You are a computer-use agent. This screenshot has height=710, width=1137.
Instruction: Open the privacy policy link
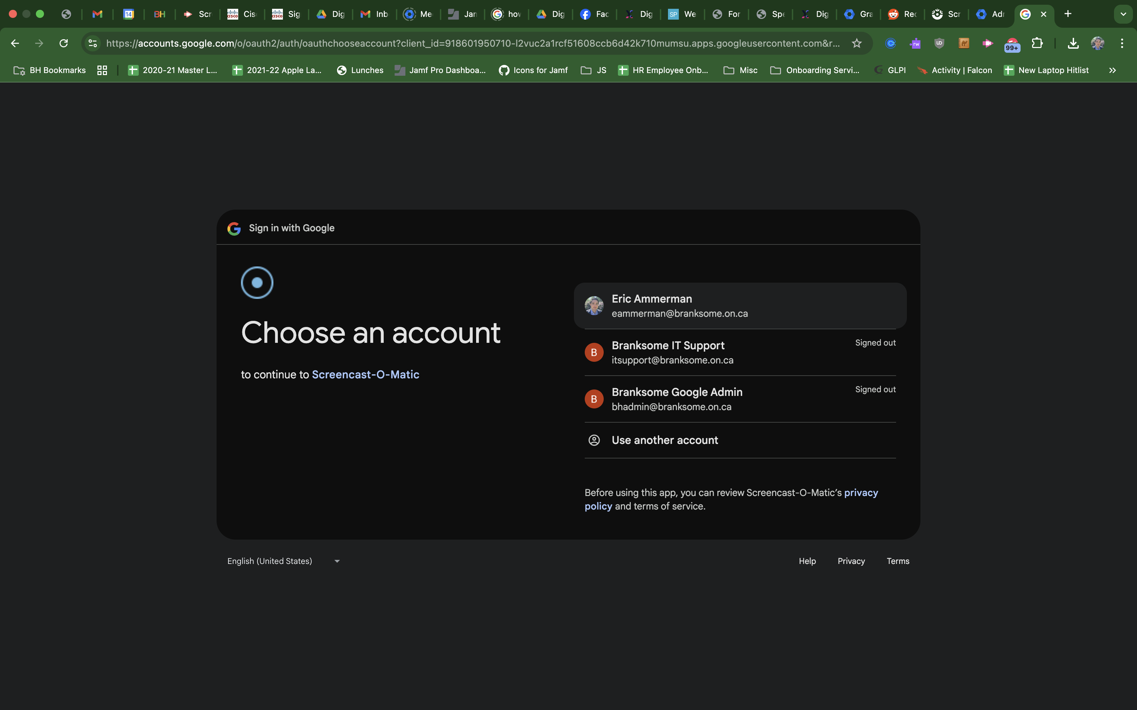(x=861, y=493)
